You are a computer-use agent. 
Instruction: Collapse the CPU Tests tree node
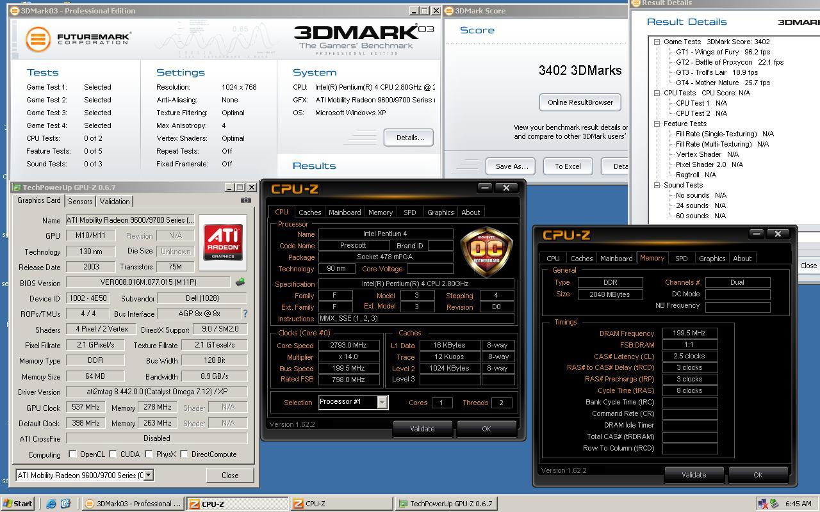point(657,93)
